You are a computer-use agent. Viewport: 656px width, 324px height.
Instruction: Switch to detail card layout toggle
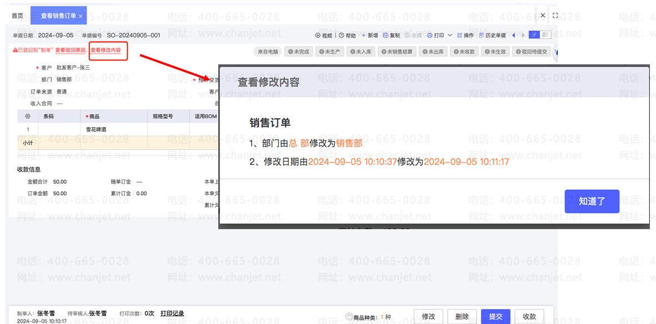(x=545, y=35)
